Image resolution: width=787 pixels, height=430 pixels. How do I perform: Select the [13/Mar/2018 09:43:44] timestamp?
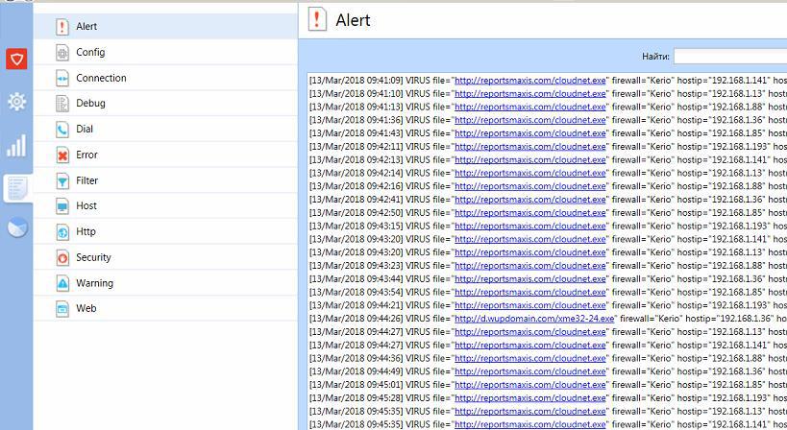click(356, 278)
